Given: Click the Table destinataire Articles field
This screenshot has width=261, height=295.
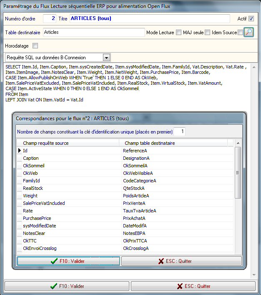Looking at the screenshot, I should click(x=94, y=32).
